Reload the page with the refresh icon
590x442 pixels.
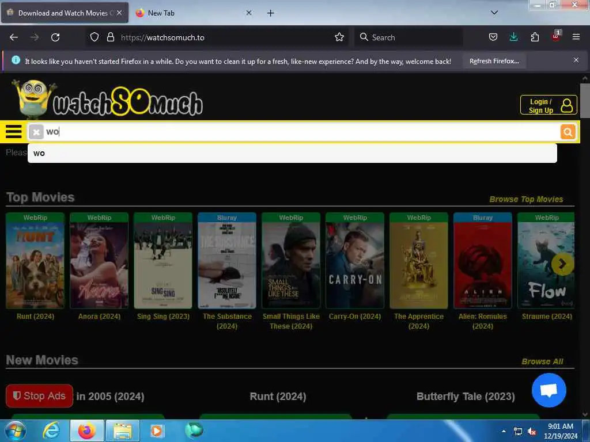(55, 37)
